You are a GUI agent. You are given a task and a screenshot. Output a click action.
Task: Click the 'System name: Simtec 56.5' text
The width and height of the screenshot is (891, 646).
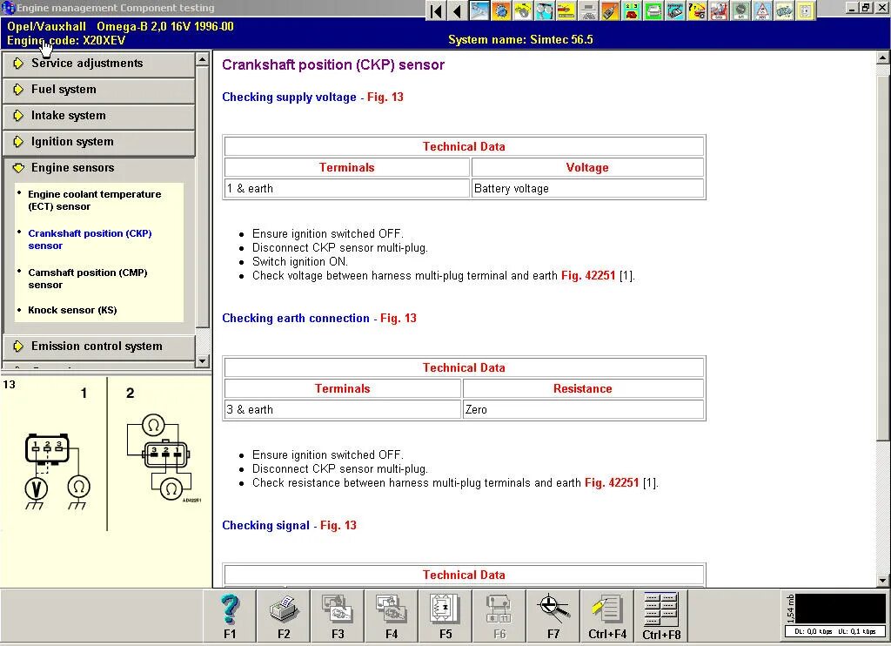click(520, 40)
